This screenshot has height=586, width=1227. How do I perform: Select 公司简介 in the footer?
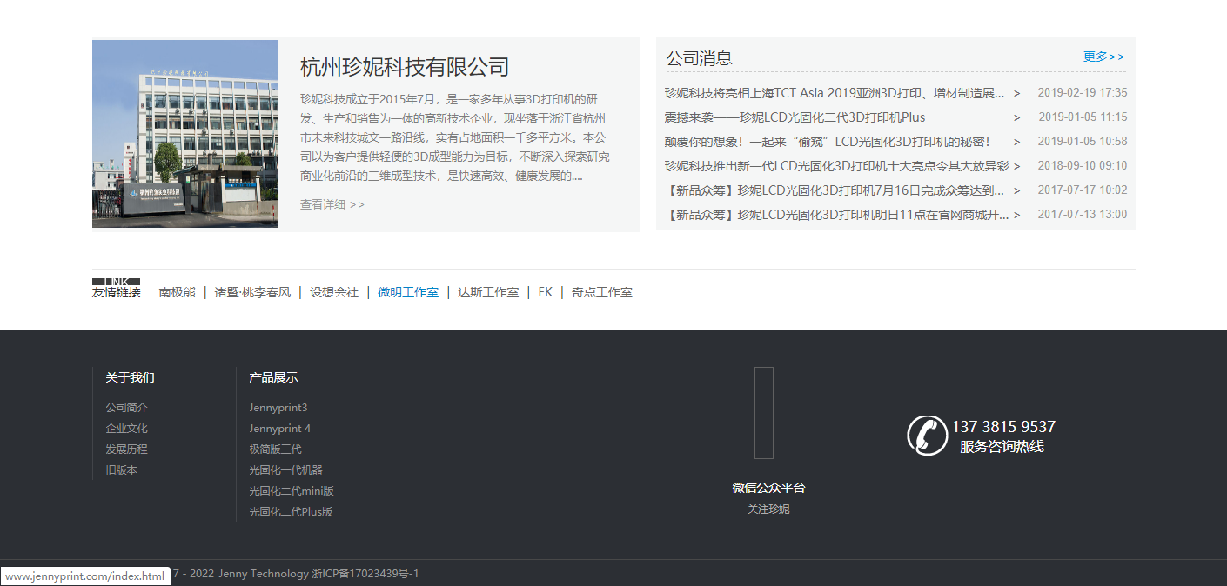coord(125,407)
